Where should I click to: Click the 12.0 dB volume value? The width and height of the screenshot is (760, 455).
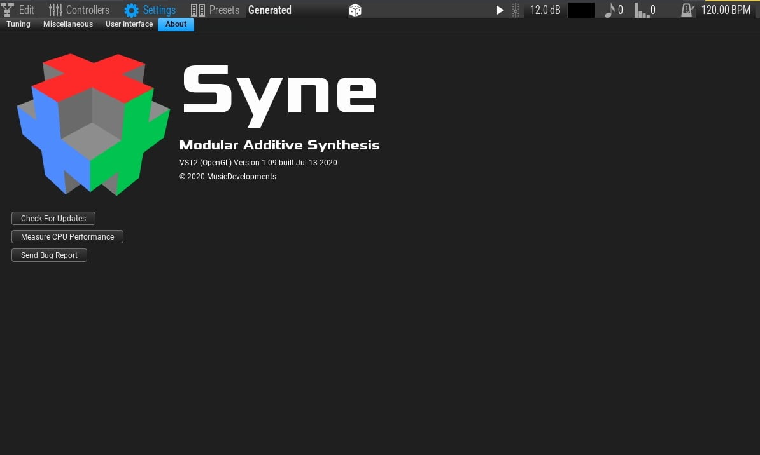545,10
